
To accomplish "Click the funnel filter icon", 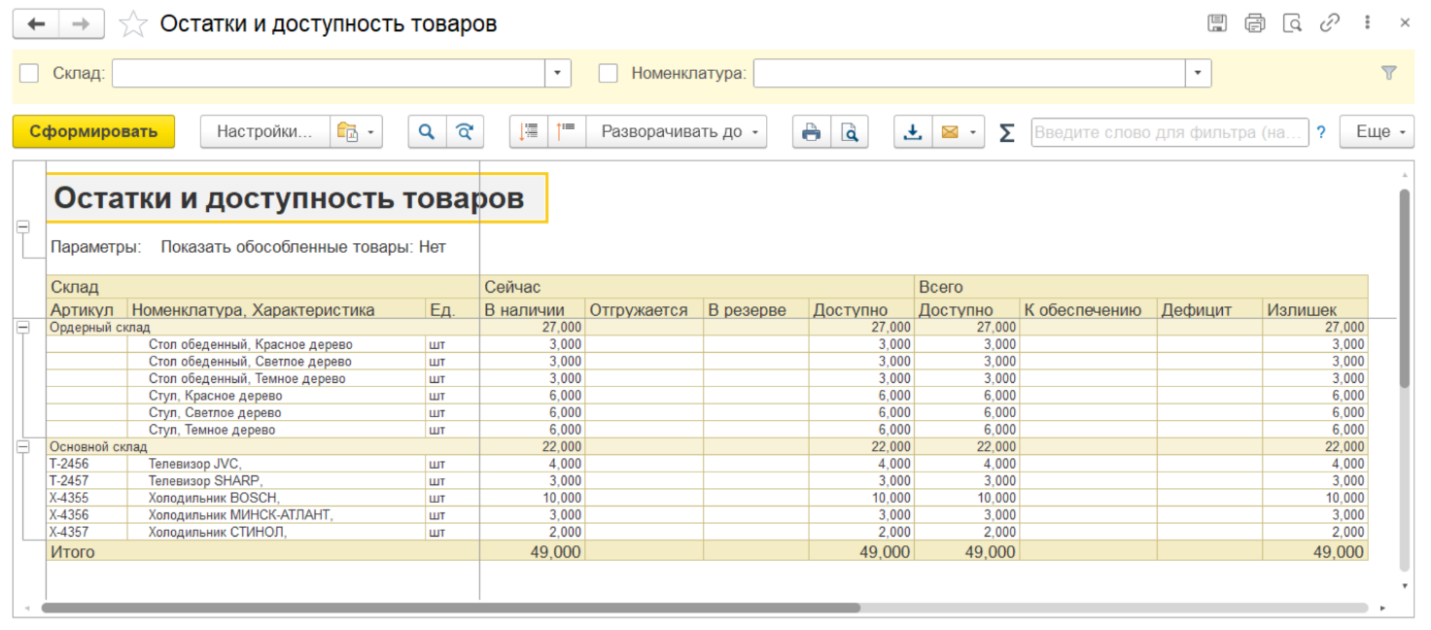I will pyautogui.click(x=1389, y=73).
